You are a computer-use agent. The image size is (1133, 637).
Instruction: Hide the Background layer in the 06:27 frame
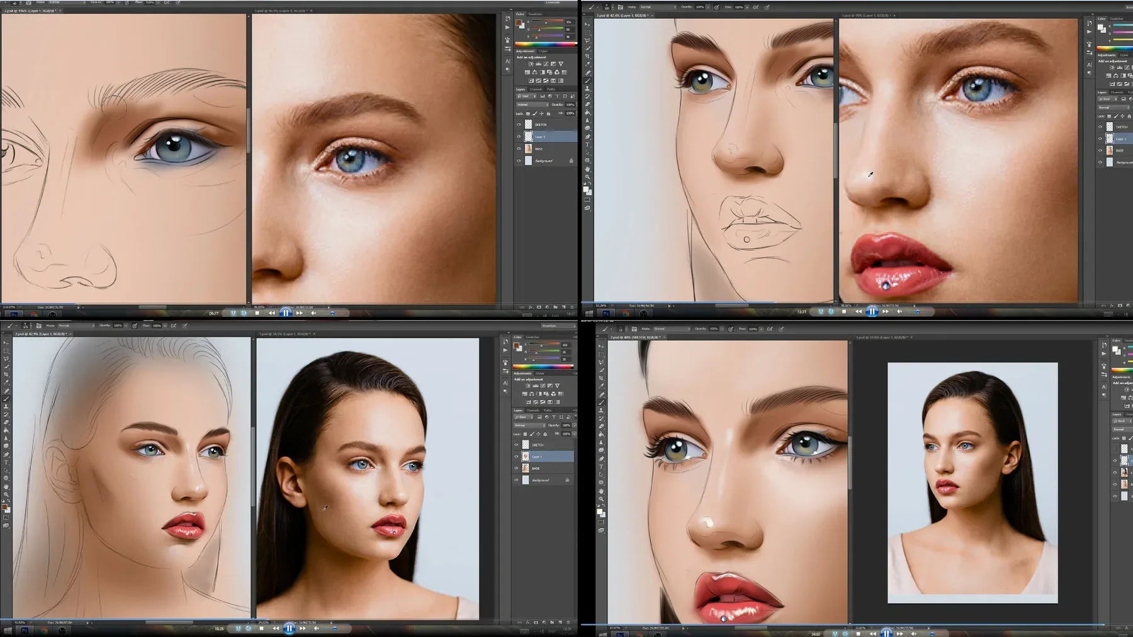point(519,160)
